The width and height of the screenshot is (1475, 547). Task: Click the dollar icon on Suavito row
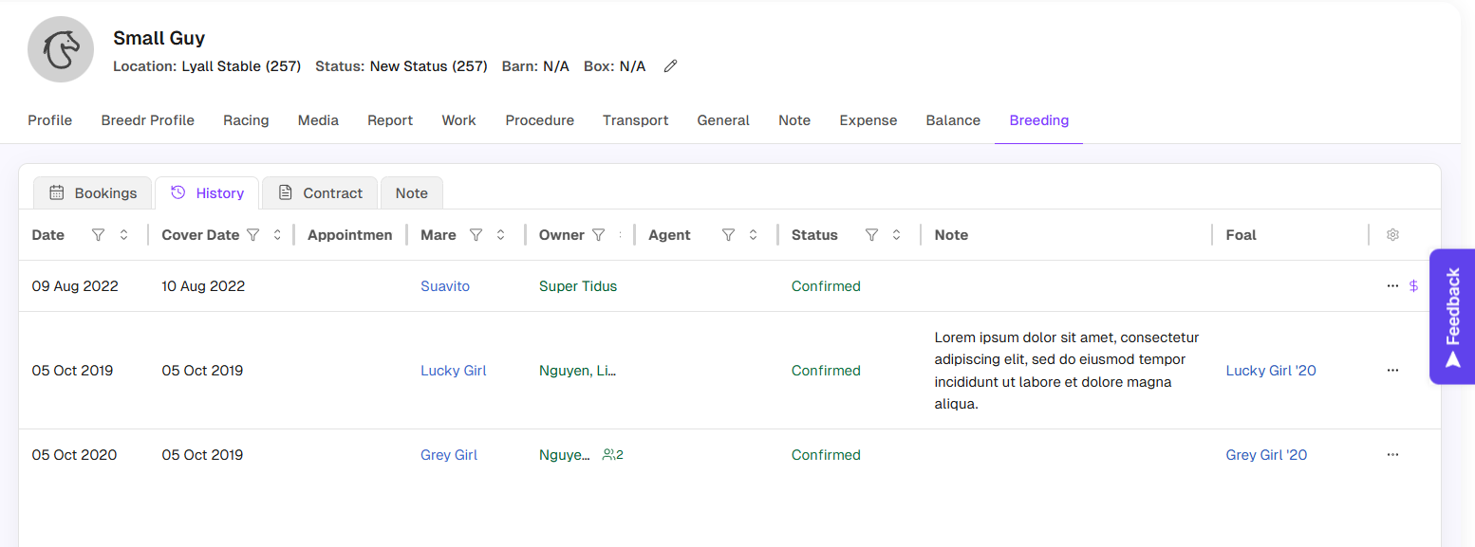1413,286
